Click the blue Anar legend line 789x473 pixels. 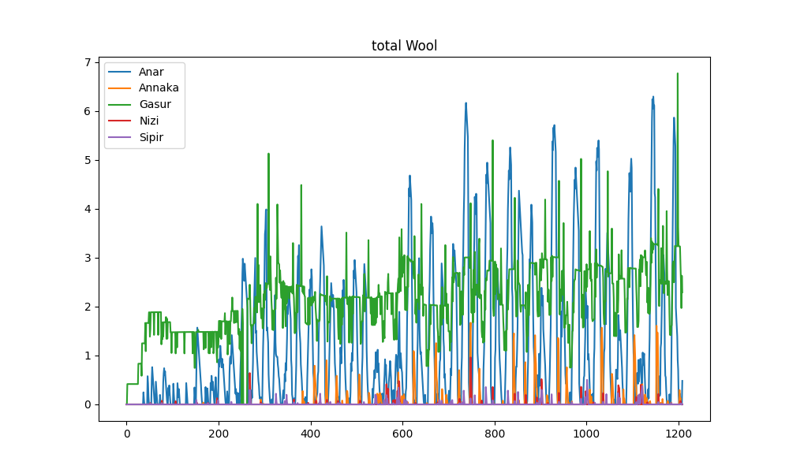[x=119, y=72]
